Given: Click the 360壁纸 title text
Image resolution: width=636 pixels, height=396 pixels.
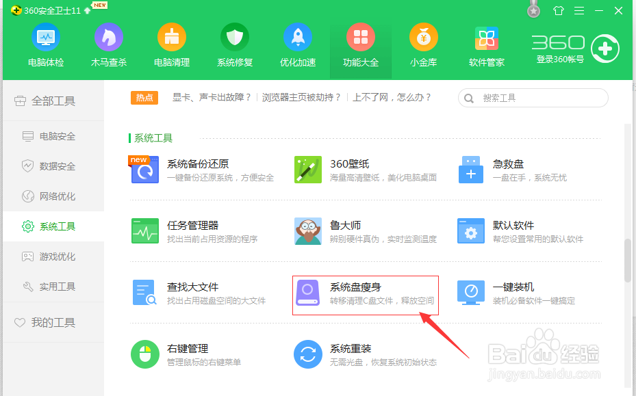Looking at the screenshot, I should point(350,163).
